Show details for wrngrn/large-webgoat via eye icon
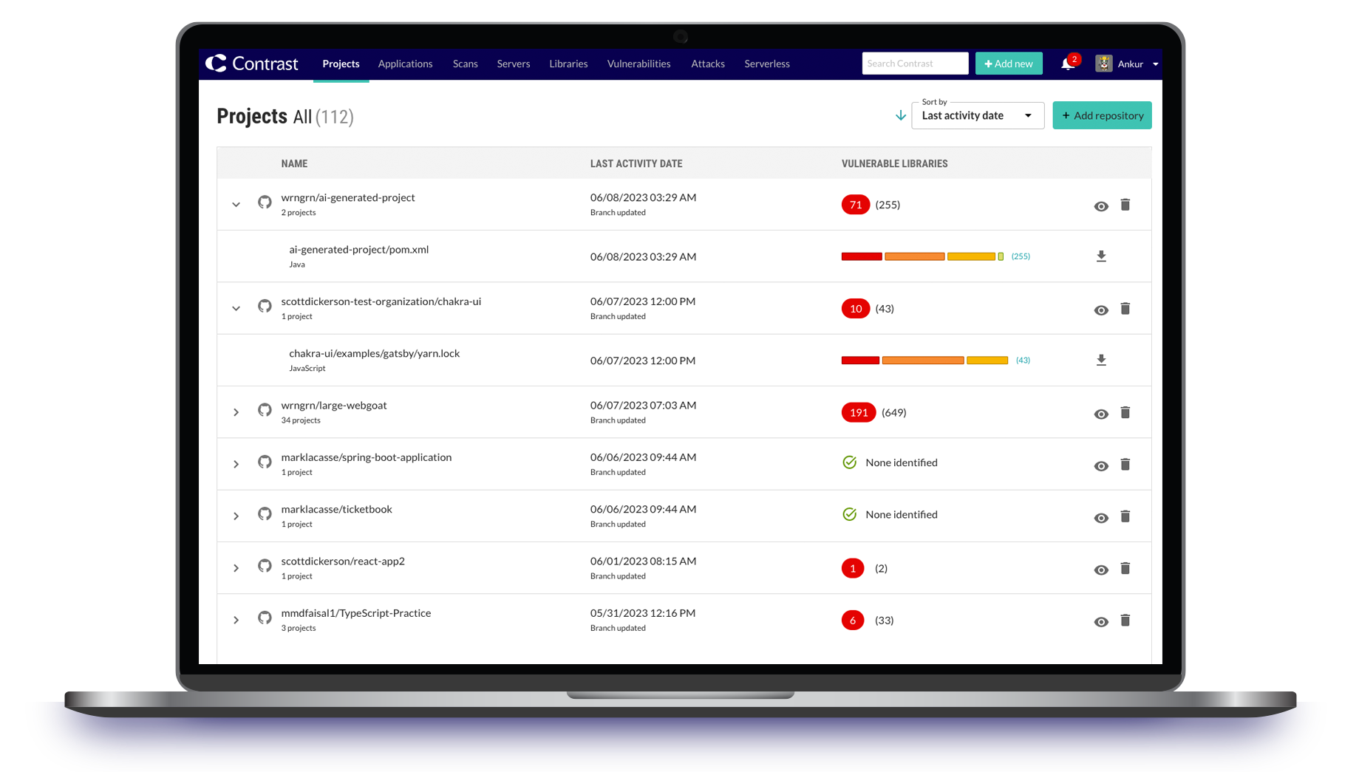Viewport: 1359px width, 772px height. (x=1100, y=414)
